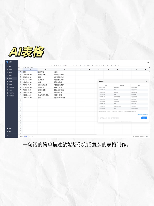Select cell containing 总结与分享
This screenshot has height=206, width=154.
46,90
